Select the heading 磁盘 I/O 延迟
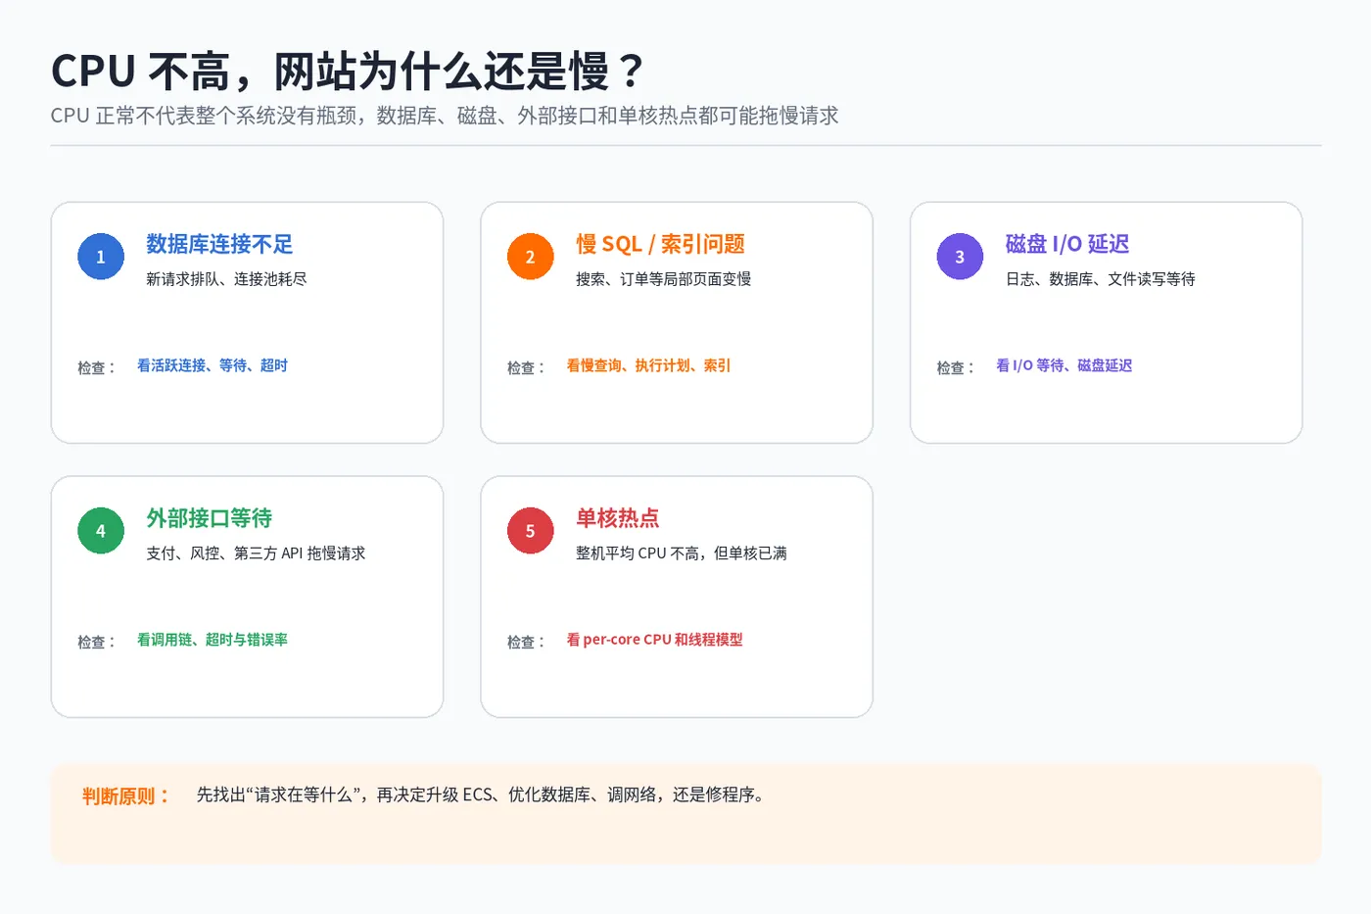This screenshot has width=1371, height=914. click(1067, 244)
